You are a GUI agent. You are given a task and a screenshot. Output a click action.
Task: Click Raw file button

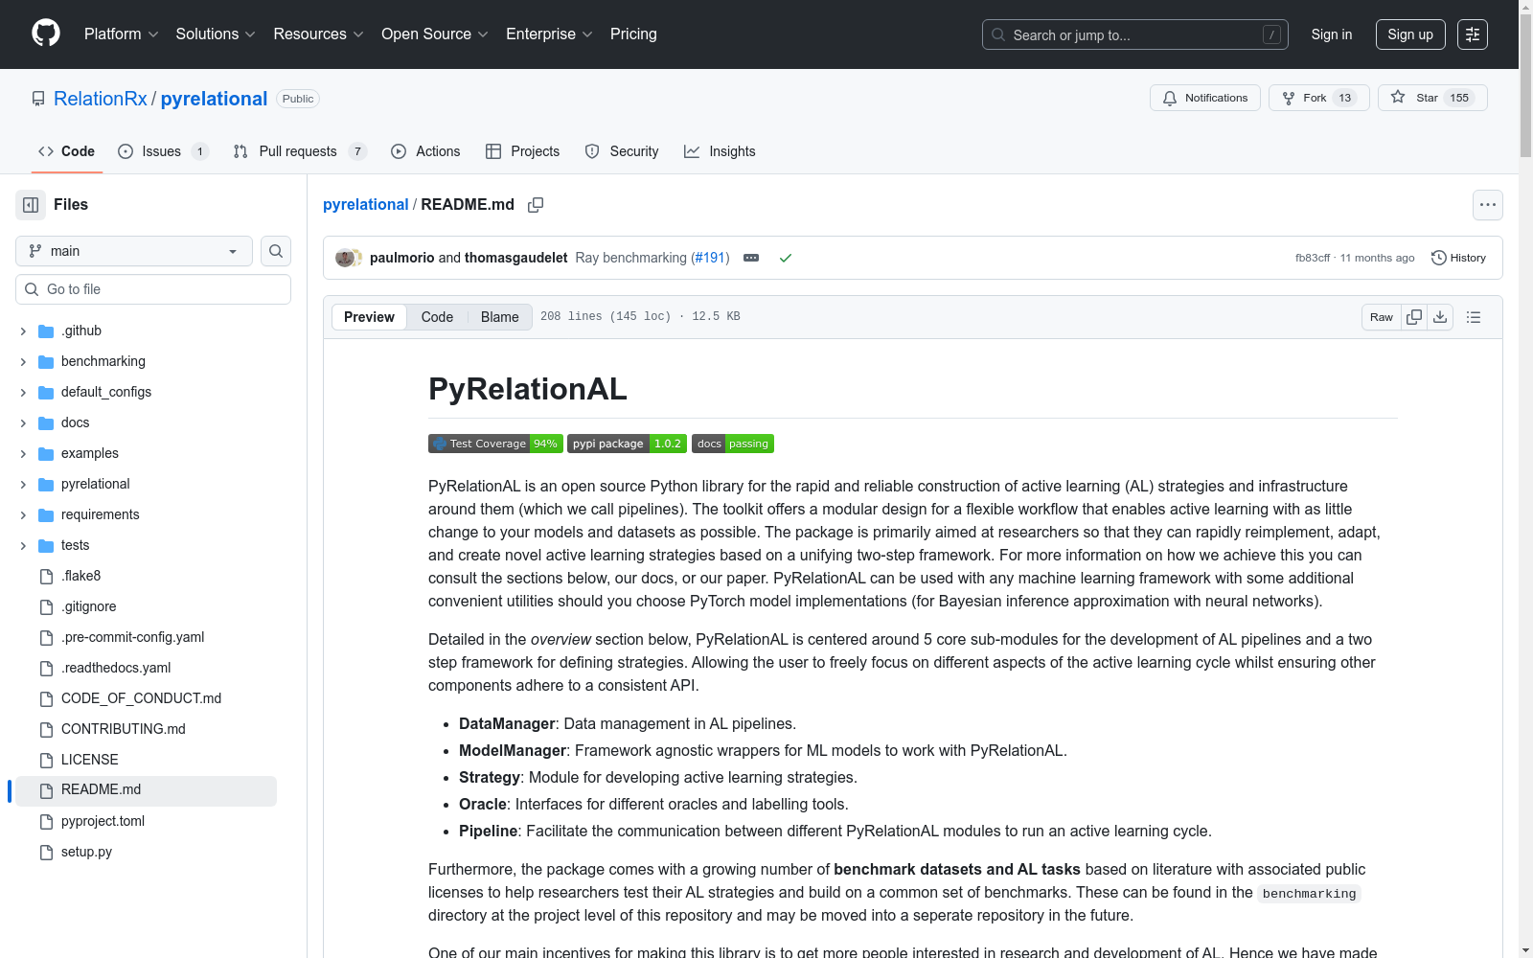click(1382, 317)
